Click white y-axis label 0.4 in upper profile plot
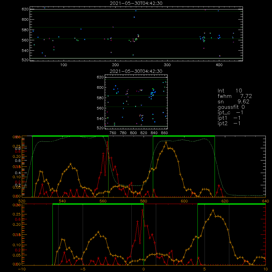 pos(18,173)
